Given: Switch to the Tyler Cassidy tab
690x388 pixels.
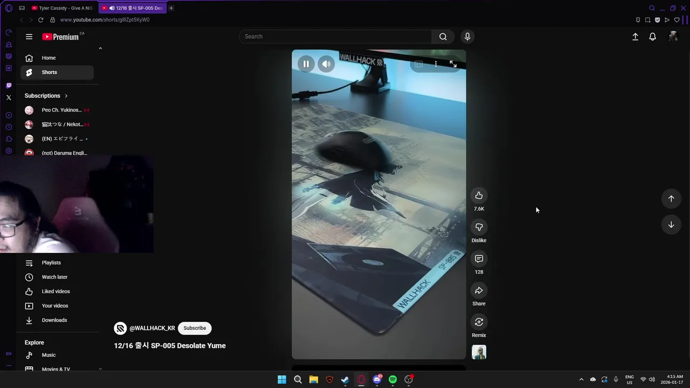Looking at the screenshot, I should 62,8.
